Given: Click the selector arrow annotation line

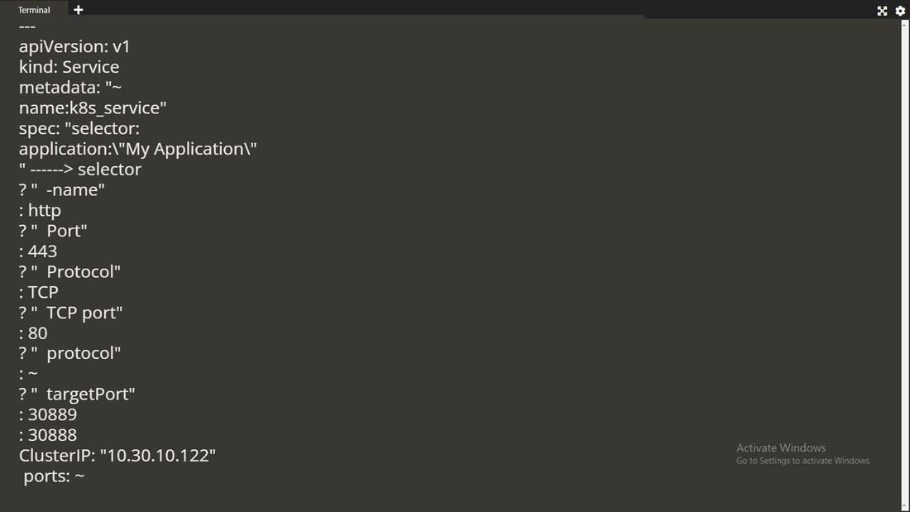Looking at the screenshot, I should tap(80, 169).
